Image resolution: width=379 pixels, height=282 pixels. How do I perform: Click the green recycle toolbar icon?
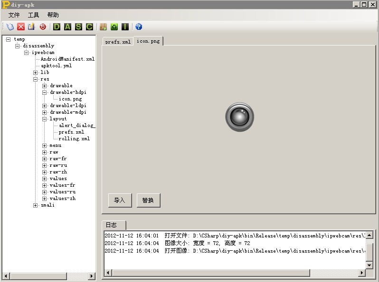pyautogui.click(x=114, y=27)
